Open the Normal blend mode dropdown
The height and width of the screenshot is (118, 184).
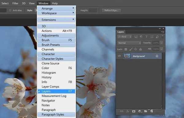click(129, 43)
